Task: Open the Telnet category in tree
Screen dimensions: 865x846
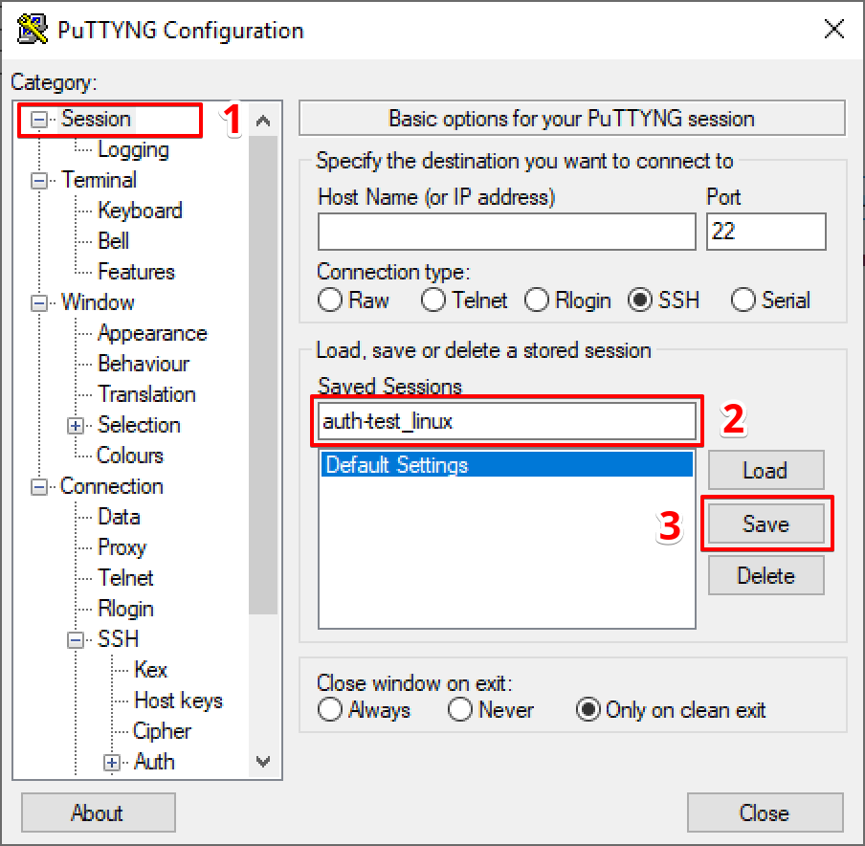Action: click(x=125, y=578)
